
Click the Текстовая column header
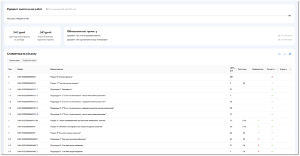pyautogui.click(x=242, y=69)
